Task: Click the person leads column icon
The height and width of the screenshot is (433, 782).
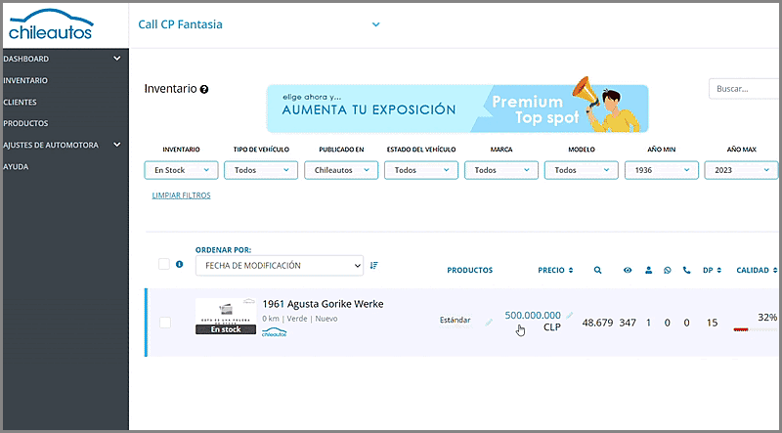Action: pyautogui.click(x=648, y=271)
